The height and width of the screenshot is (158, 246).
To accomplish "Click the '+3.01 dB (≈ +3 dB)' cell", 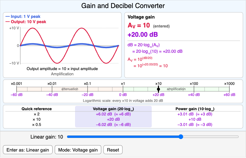I will 195,114.
